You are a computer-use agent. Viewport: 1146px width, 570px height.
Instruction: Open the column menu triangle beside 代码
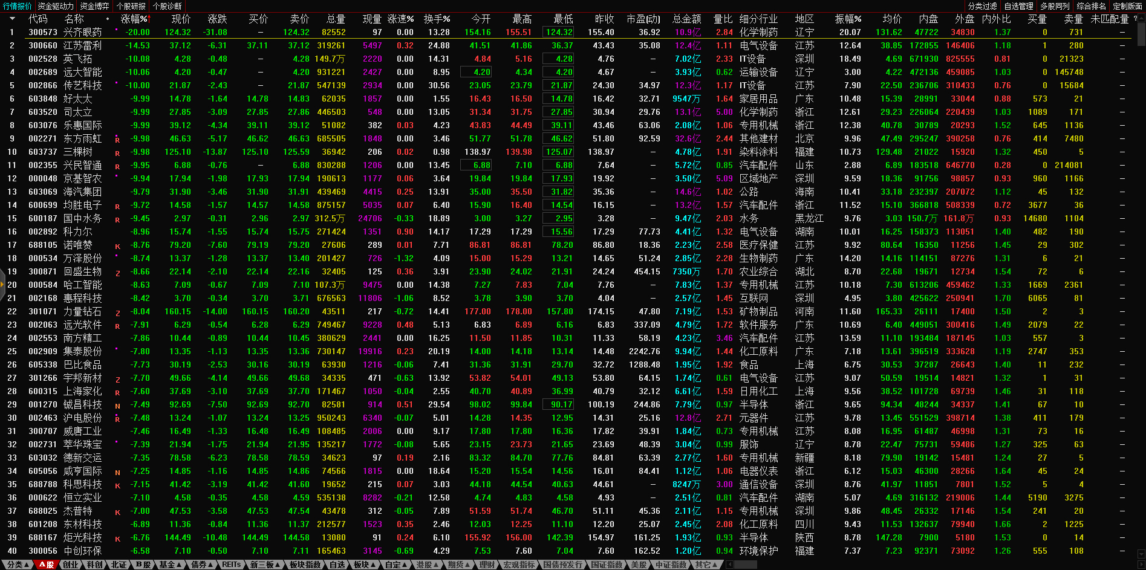click(12, 19)
